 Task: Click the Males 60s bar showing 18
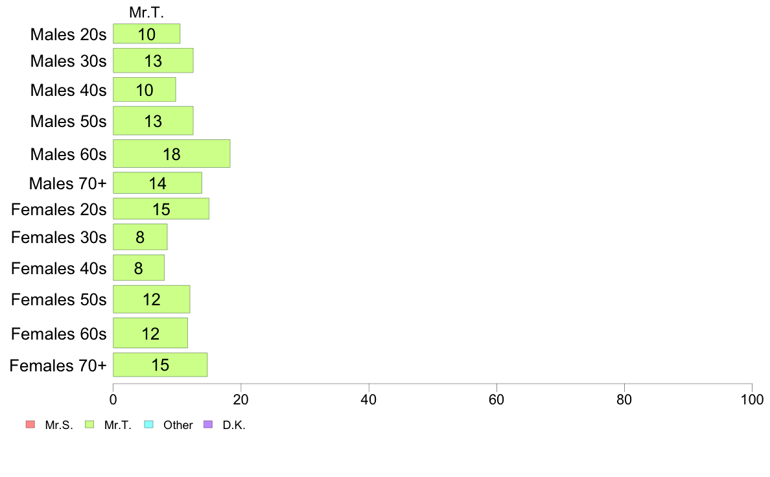tap(171, 153)
